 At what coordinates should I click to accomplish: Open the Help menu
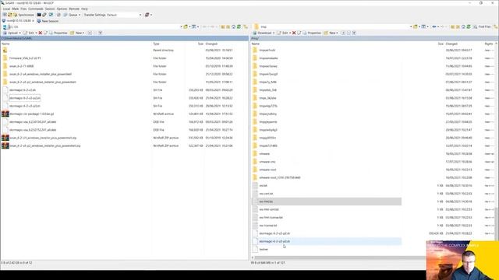(84, 9)
